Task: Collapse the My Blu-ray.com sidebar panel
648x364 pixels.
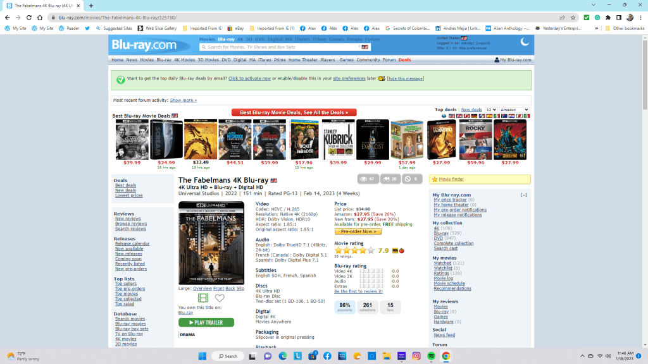Action: 524,195
